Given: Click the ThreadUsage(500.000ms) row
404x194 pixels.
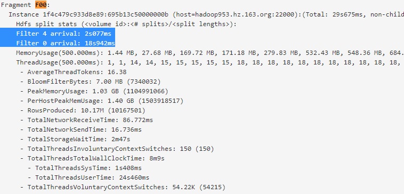Looking at the screenshot, I should (210, 62).
